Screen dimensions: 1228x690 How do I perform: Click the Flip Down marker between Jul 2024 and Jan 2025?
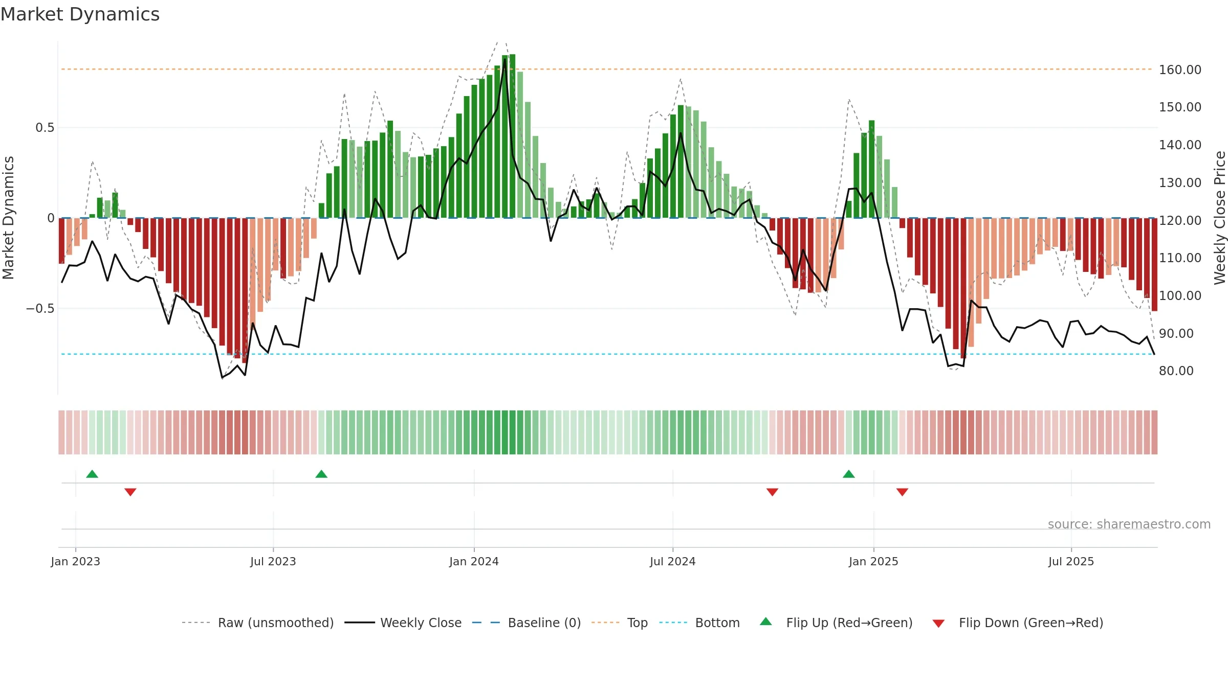773,492
